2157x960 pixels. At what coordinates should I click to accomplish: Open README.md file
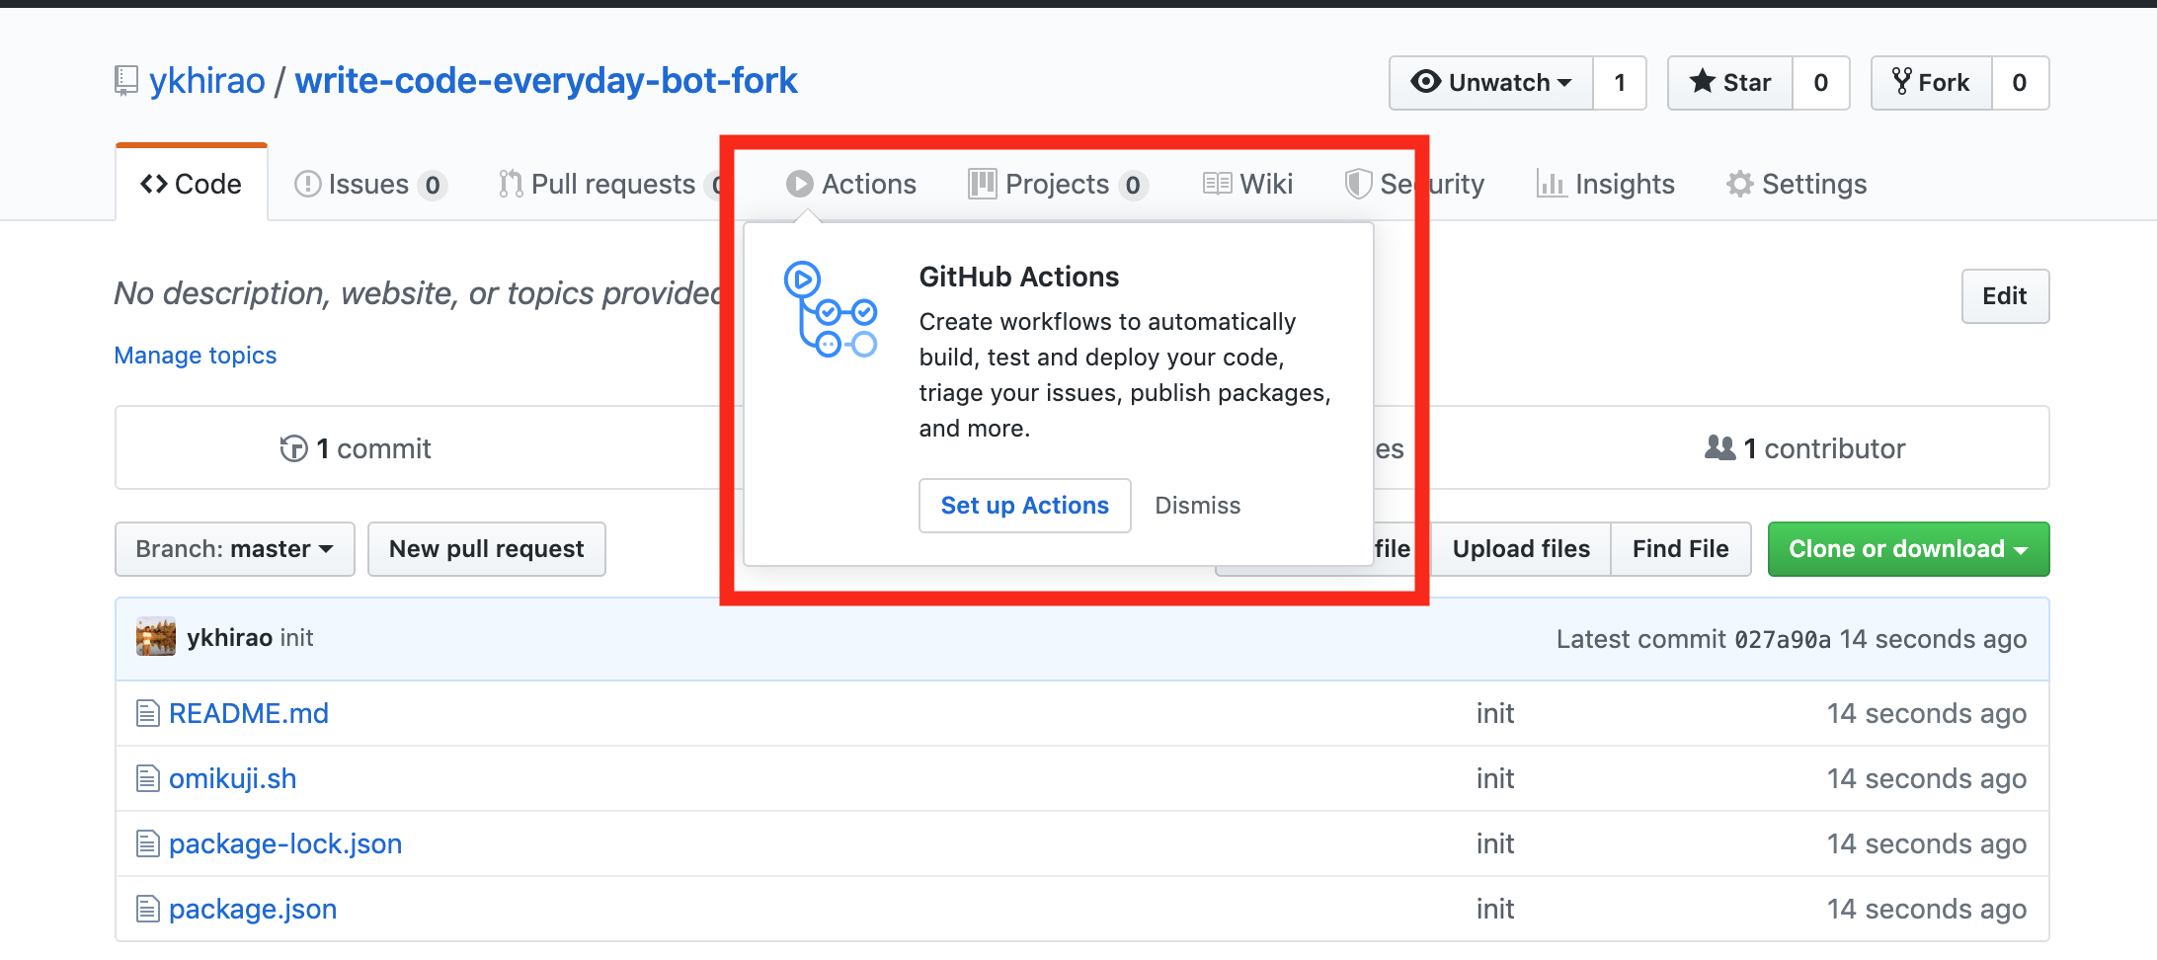(249, 713)
